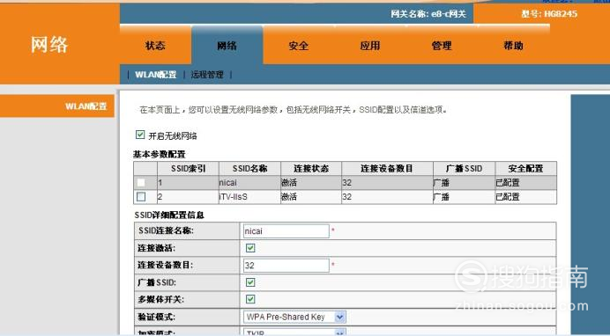Open the 远程管理 submenu link
610x336 pixels.
pos(207,75)
